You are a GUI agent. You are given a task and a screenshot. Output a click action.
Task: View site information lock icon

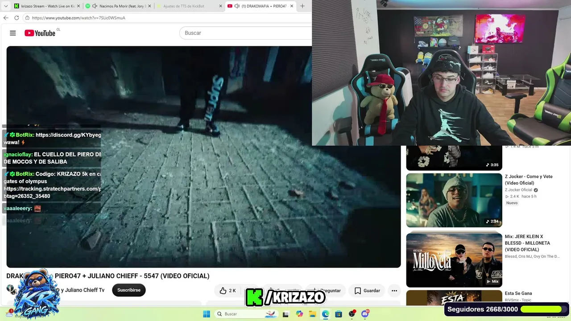pos(27,18)
